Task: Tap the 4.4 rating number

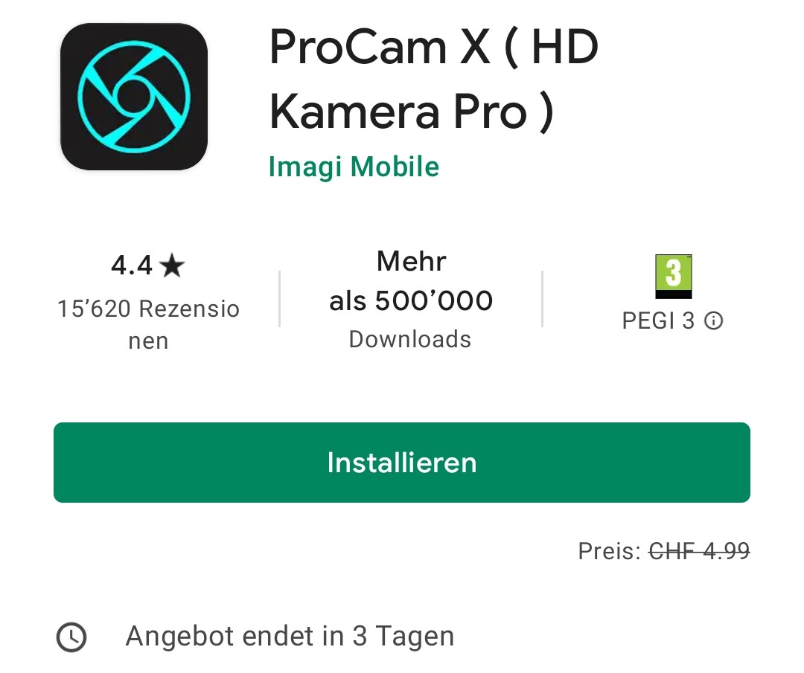Action: pyautogui.click(x=132, y=265)
